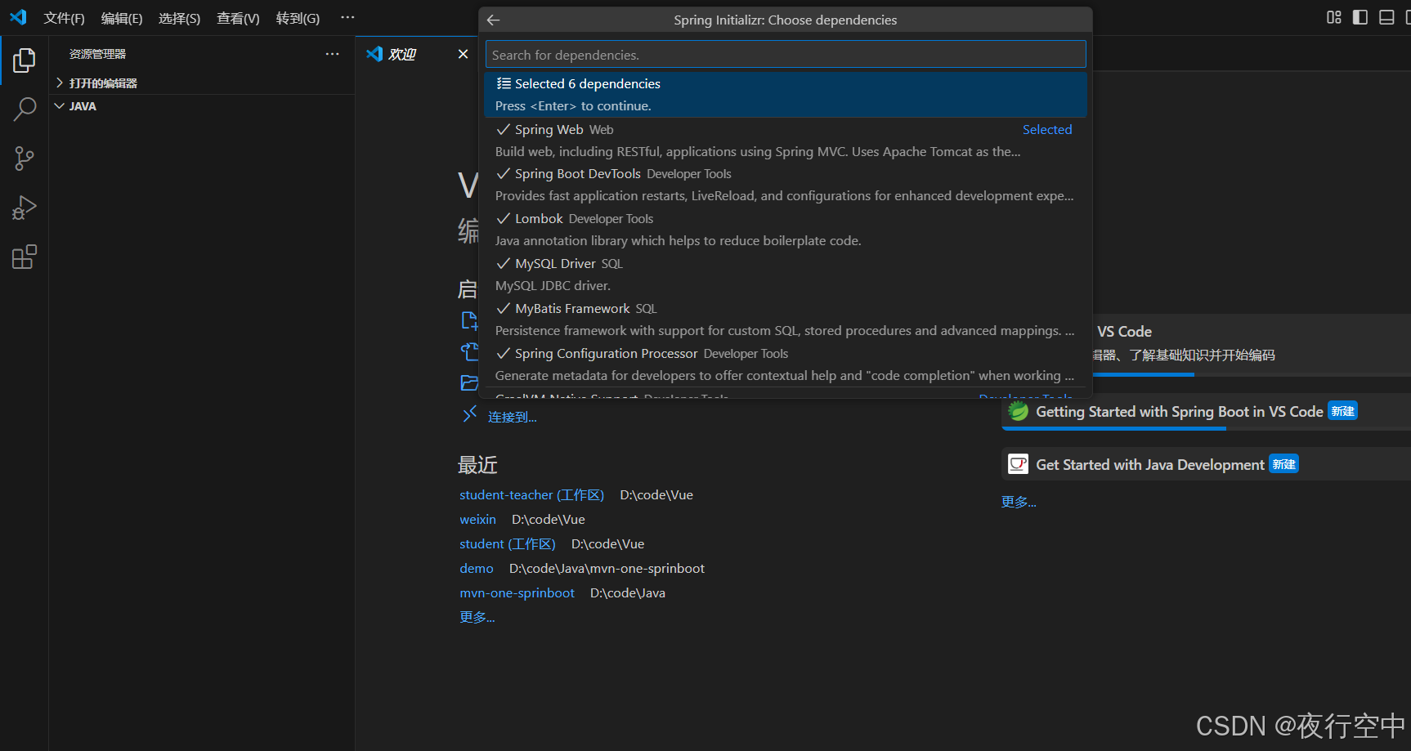The width and height of the screenshot is (1411, 751).
Task: Open explorer panel more actions menu
Action: coord(332,54)
